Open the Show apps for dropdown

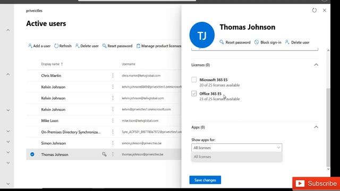pyautogui.click(x=236, y=147)
